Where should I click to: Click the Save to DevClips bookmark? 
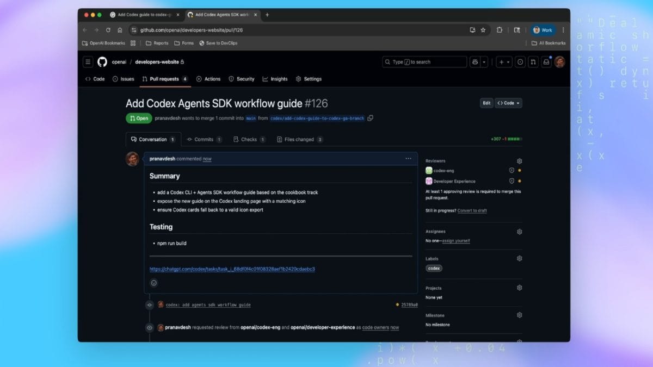(218, 43)
